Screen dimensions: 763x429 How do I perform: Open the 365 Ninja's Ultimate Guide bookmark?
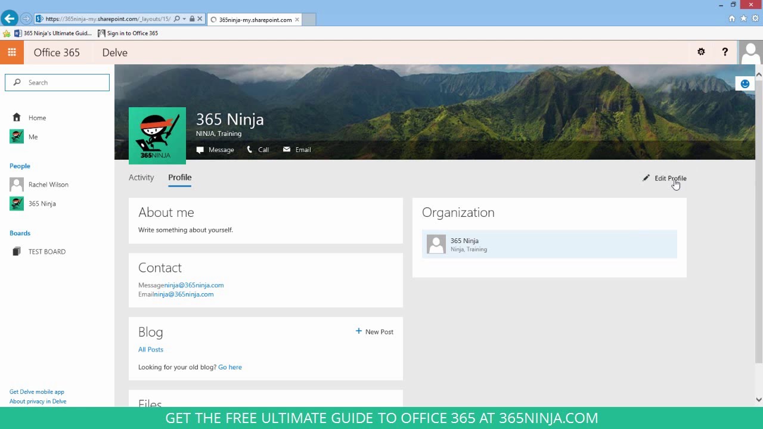(x=53, y=33)
